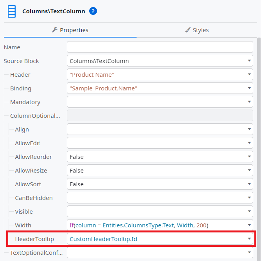This screenshot has width=261, height=261.
Task: Open the AllowResize dropdown arrow
Action: tap(249, 170)
